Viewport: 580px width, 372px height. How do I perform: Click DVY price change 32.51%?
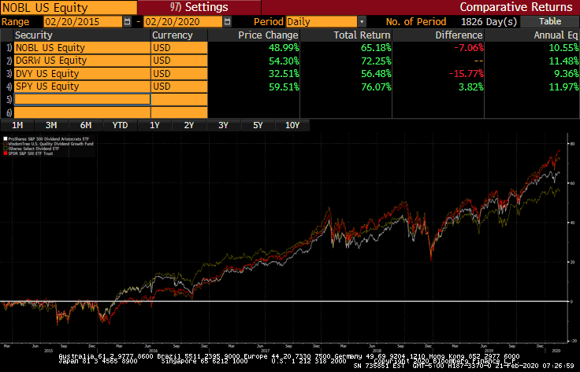[284, 74]
